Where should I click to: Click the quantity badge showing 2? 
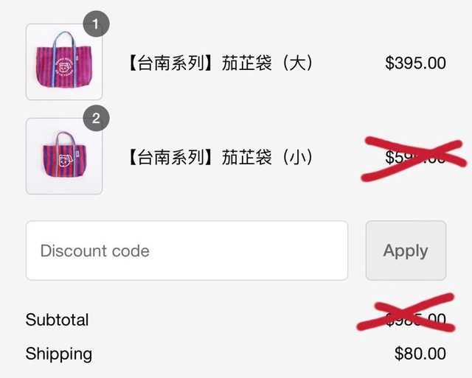click(96, 118)
